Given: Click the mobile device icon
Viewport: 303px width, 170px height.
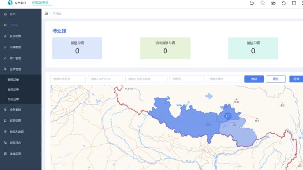Looking at the screenshot, I should 294,3.
